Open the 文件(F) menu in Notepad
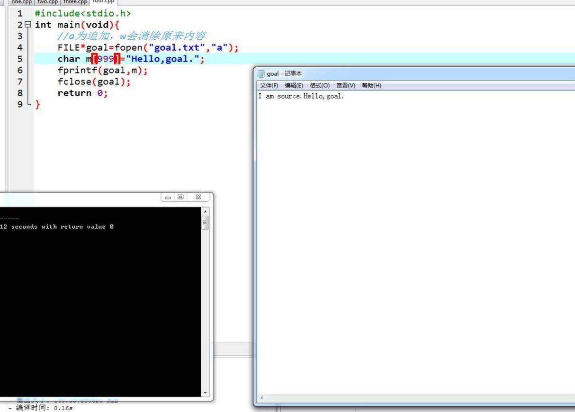The image size is (575, 412). (270, 86)
